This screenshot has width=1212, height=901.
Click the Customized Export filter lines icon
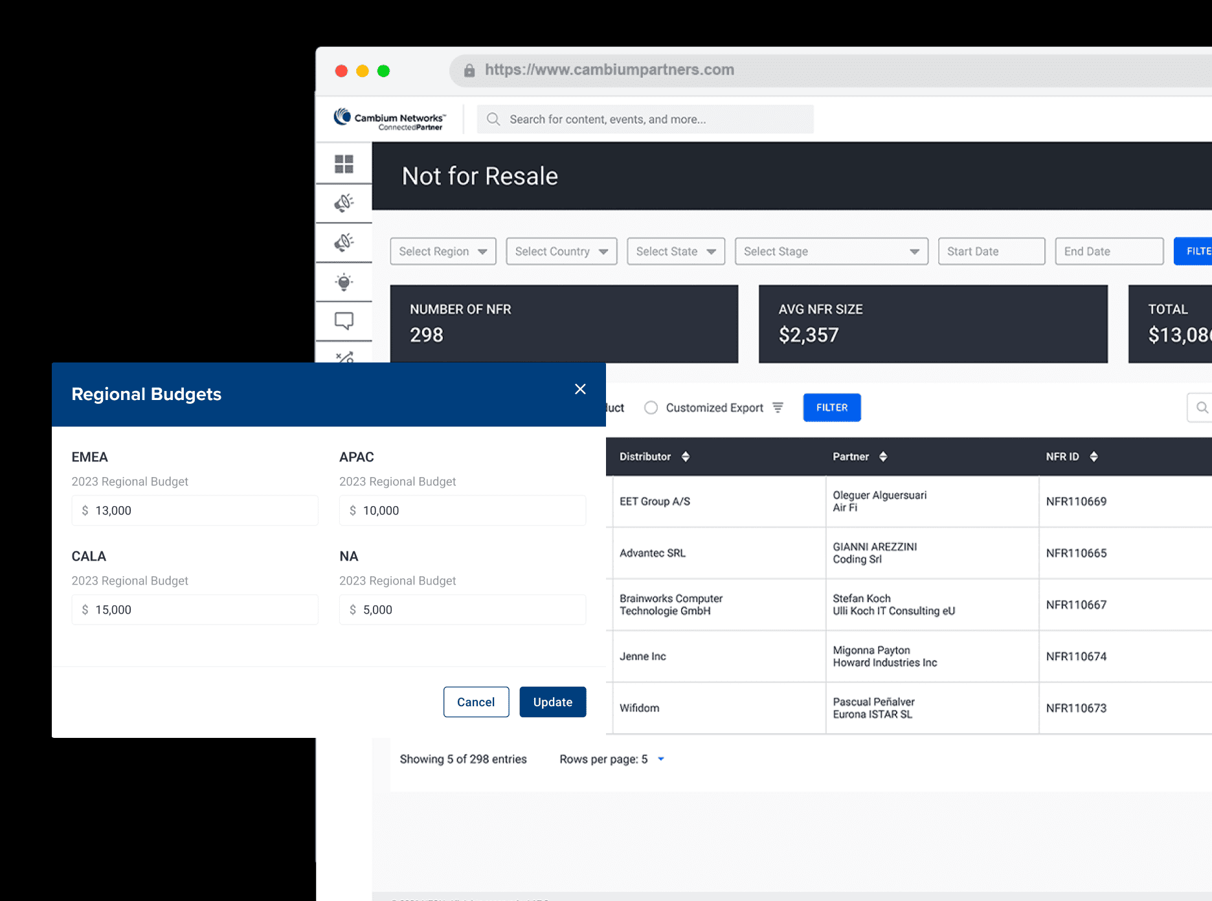(778, 408)
